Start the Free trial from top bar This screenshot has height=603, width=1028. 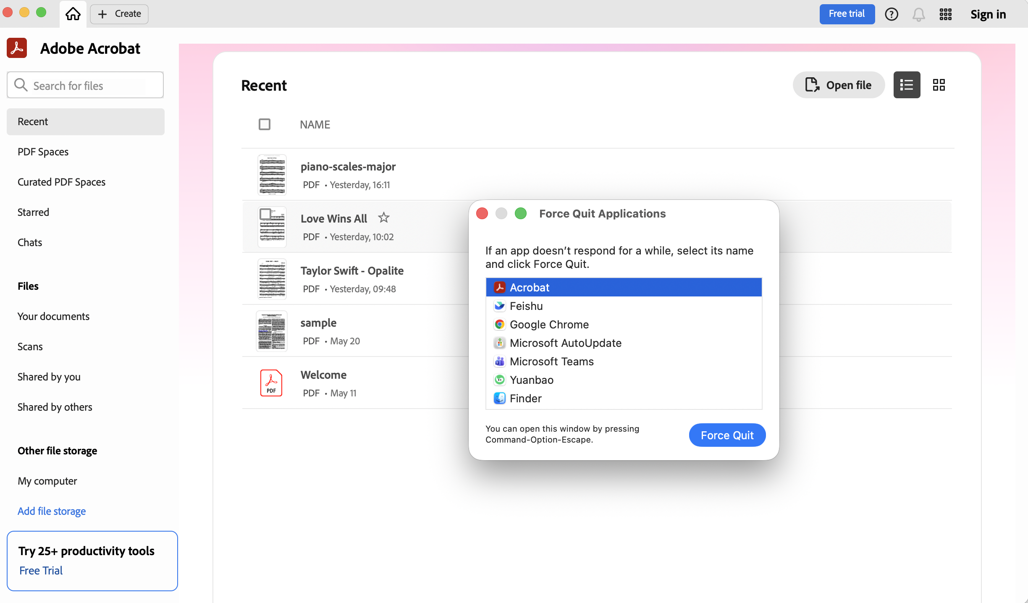point(847,14)
